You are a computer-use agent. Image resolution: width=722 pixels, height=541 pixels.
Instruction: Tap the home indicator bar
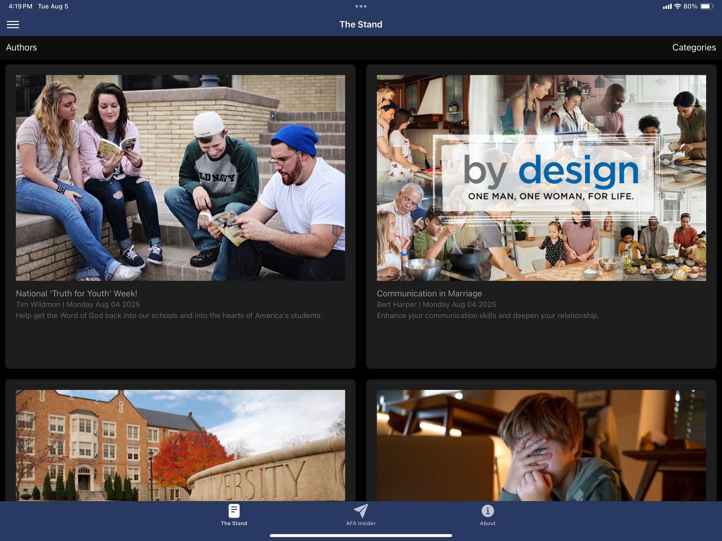click(361, 535)
